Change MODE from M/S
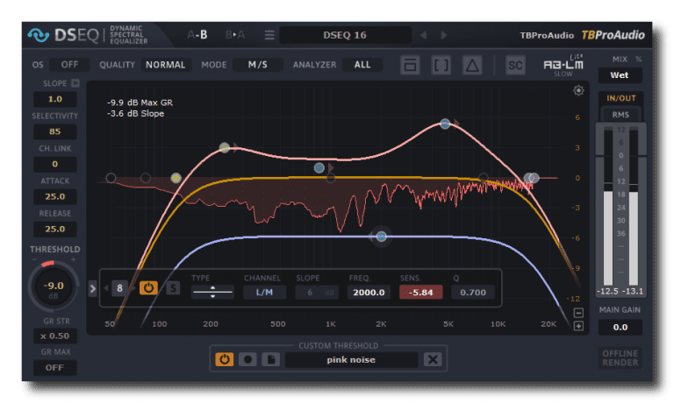The width and height of the screenshot is (674, 403). coord(257,65)
